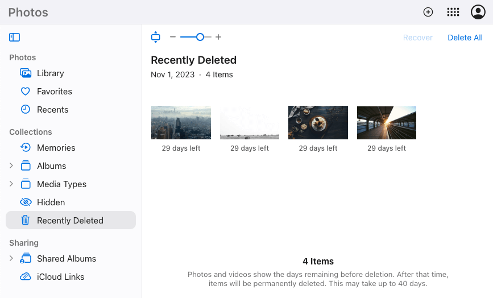Click the Memories icon
The image size is (493, 298).
pyautogui.click(x=26, y=147)
